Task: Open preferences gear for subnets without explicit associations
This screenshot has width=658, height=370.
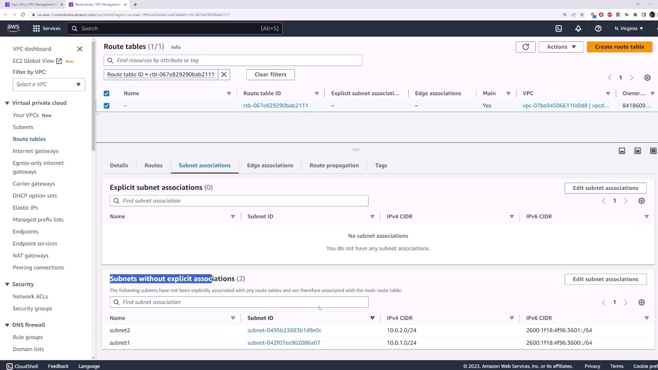Action: (x=642, y=303)
